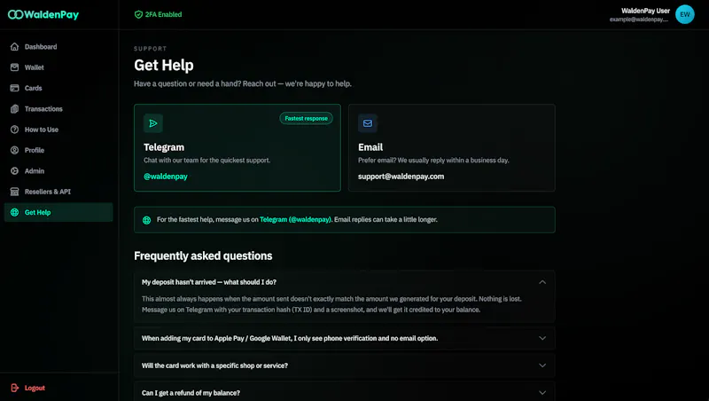Click the Email envelope icon

coord(368,123)
